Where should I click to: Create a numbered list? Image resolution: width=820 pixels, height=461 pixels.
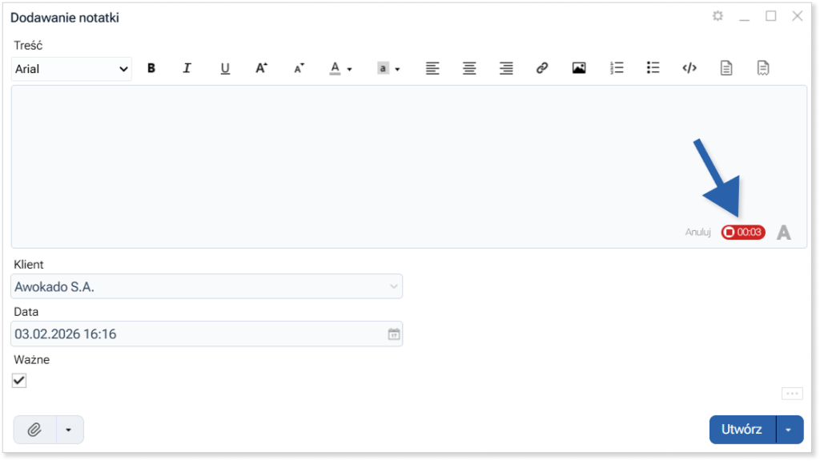coord(617,69)
